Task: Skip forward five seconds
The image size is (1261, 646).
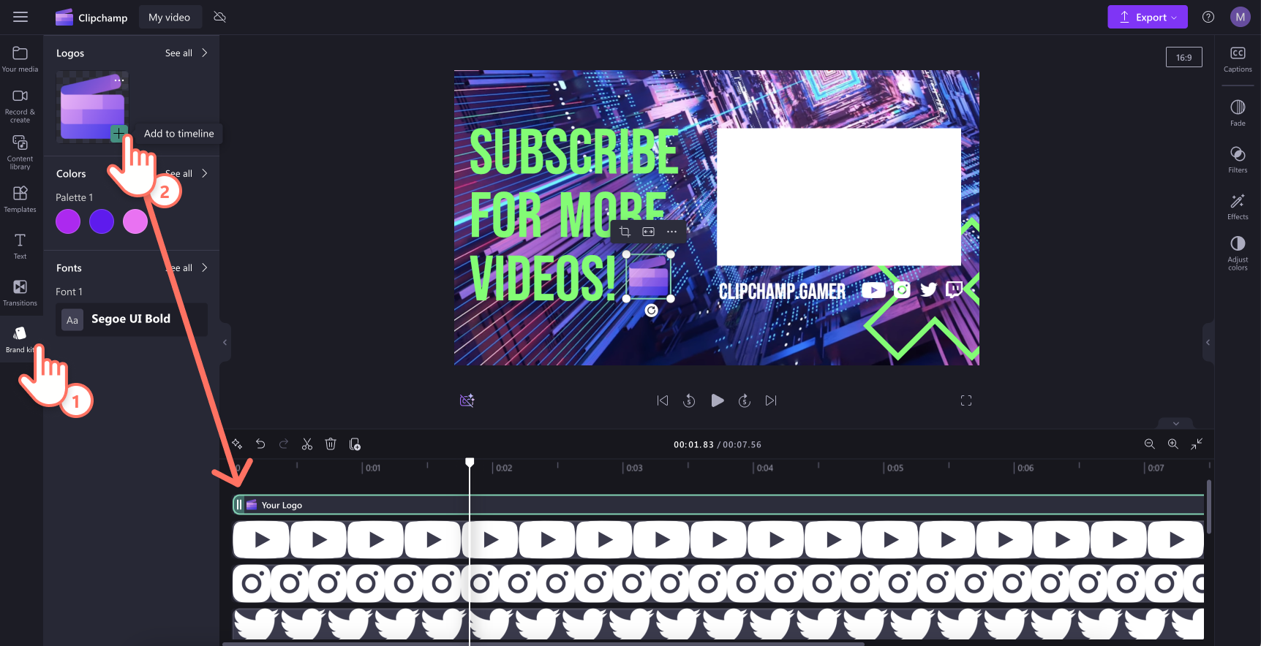Action: pyautogui.click(x=745, y=400)
